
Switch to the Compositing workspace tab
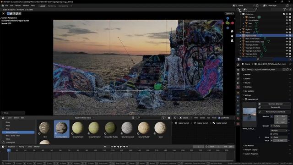63,6
